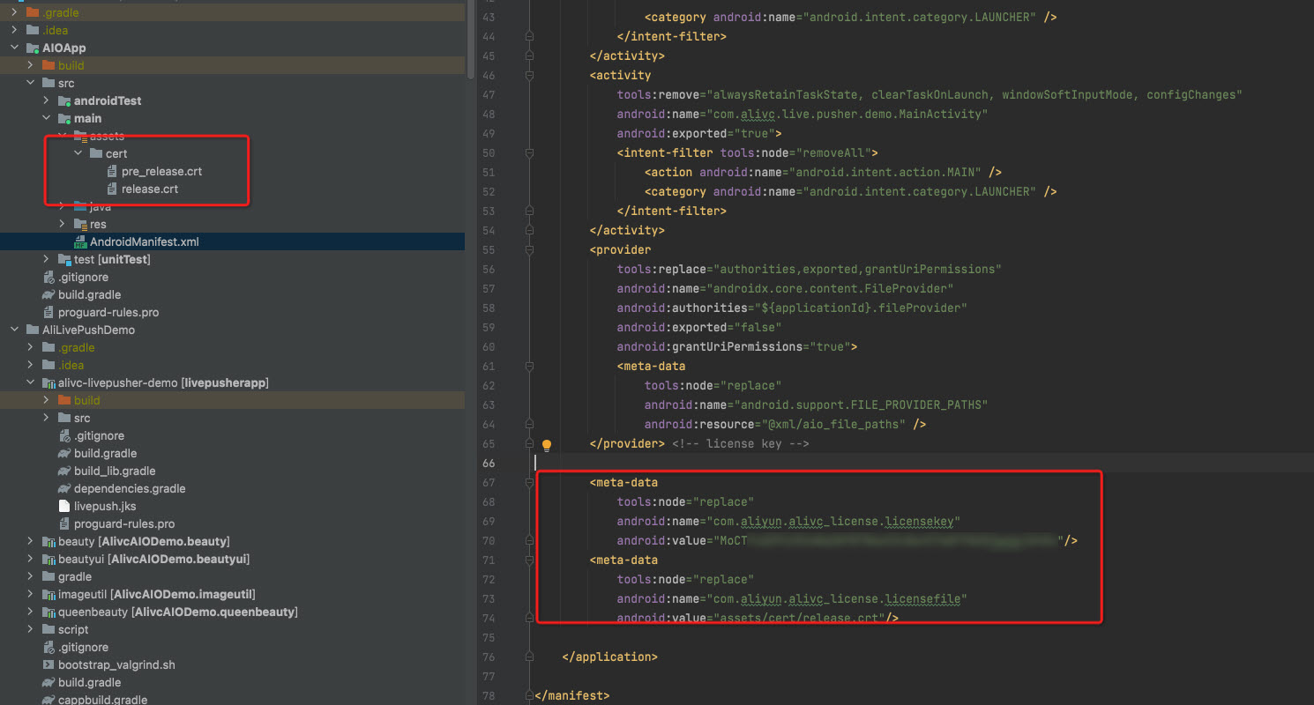Click the cert folder icon

[x=96, y=153]
